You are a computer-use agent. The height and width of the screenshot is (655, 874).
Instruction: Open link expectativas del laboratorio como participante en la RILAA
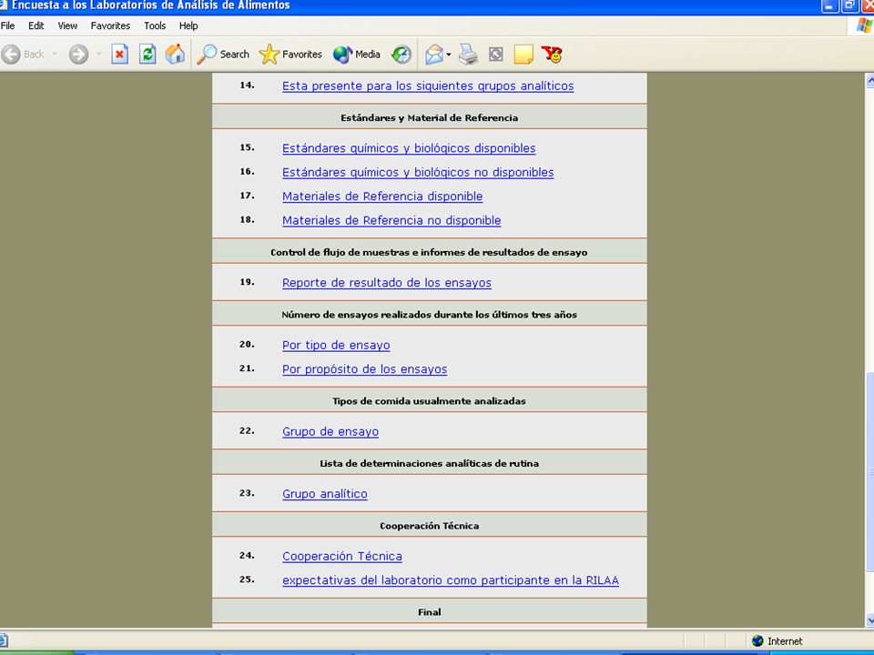[x=451, y=579]
